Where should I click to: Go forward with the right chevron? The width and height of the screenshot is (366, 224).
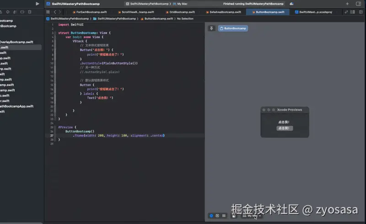pos(60,12)
